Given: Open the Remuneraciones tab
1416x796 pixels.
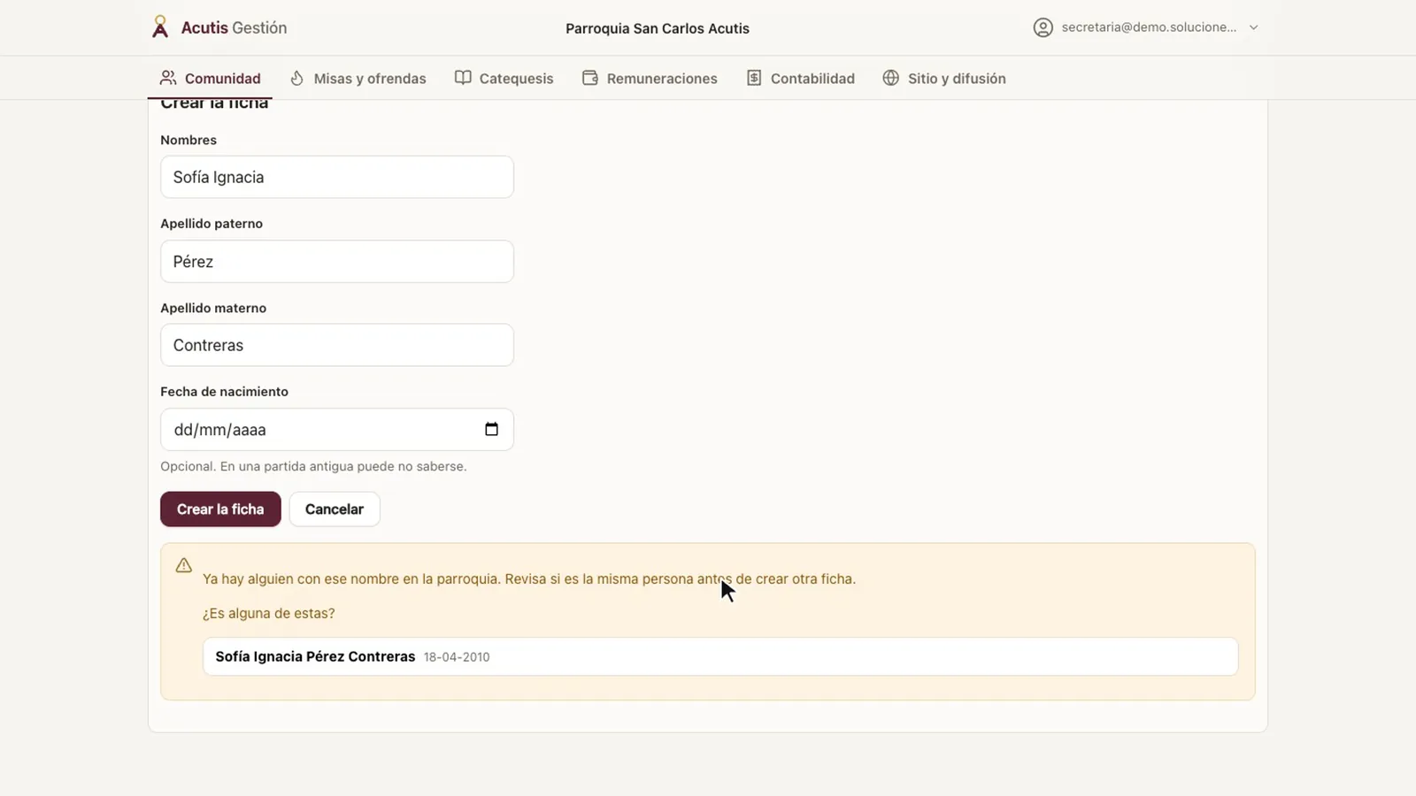Looking at the screenshot, I should (x=650, y=78).
